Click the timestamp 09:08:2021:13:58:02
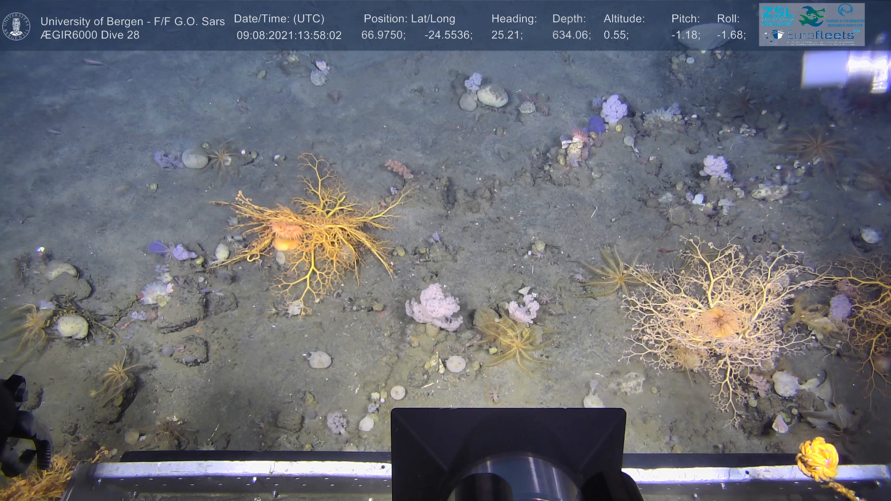Image resolution: width=891 pixels, height=501 pixels. point(289,36)
